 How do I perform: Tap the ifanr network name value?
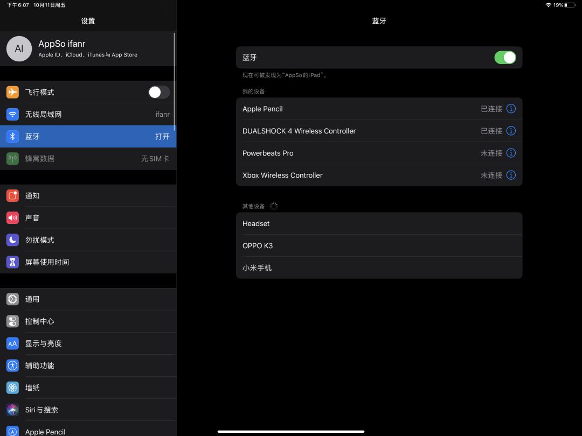pos(163,114)
